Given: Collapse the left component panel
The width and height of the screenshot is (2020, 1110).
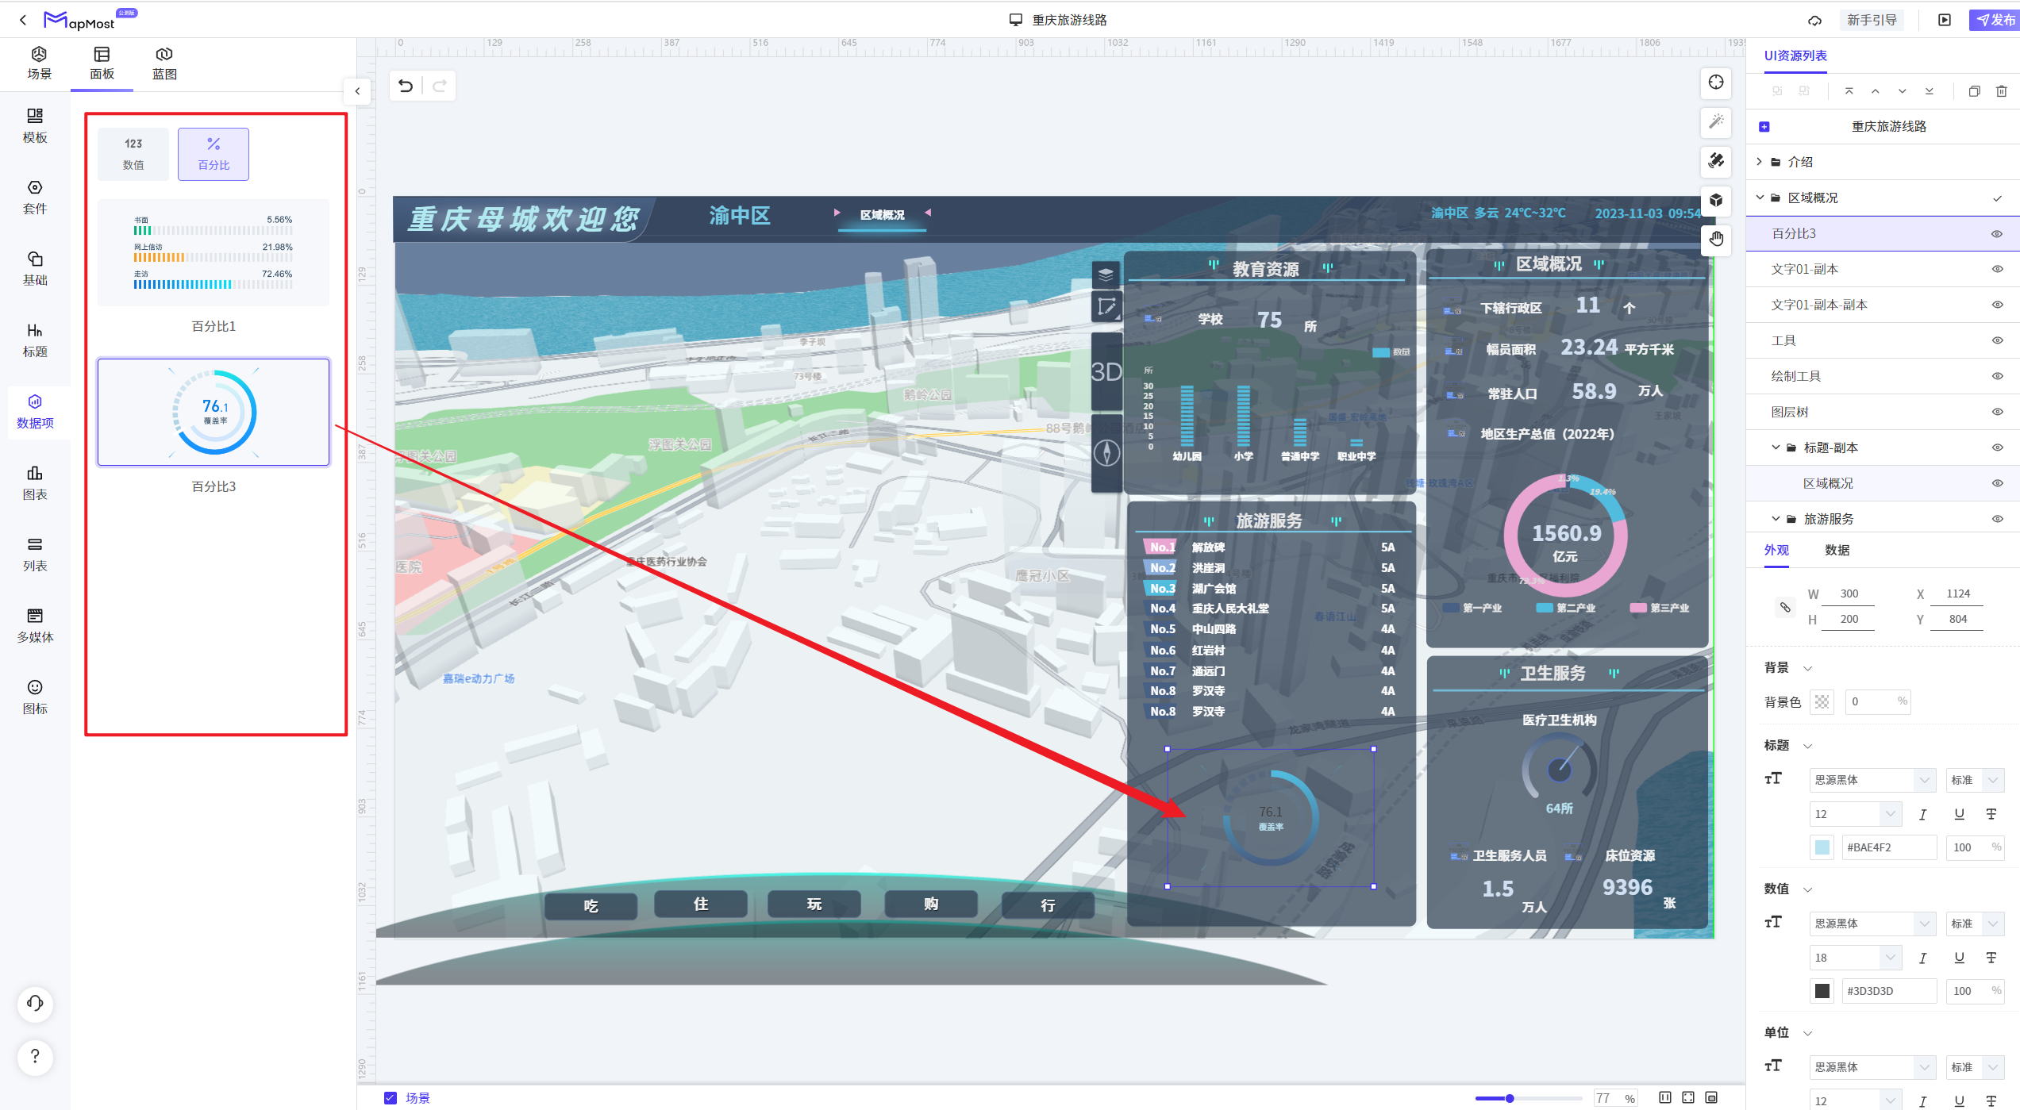Looking at the screenshot, I should (x=358, y=91).
